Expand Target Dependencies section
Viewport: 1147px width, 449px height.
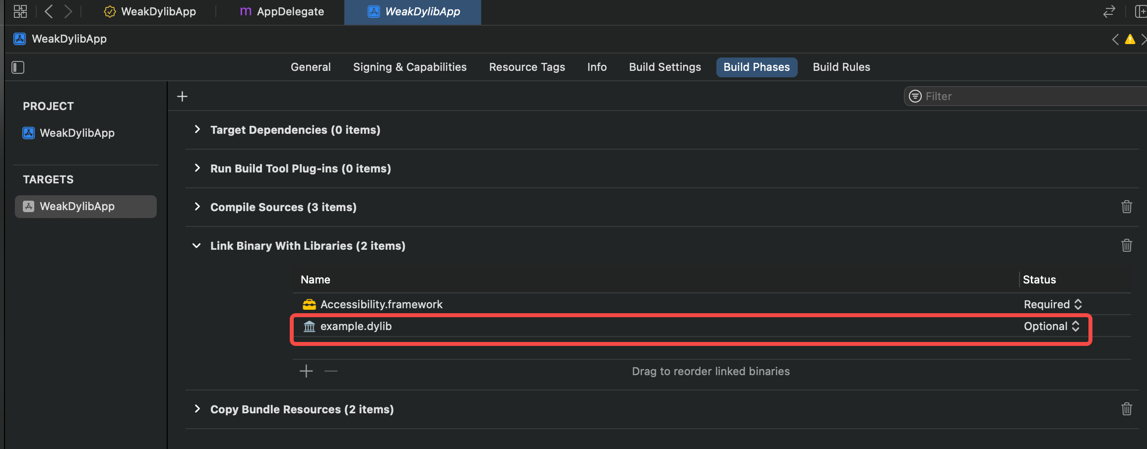(x=197, y=129)
